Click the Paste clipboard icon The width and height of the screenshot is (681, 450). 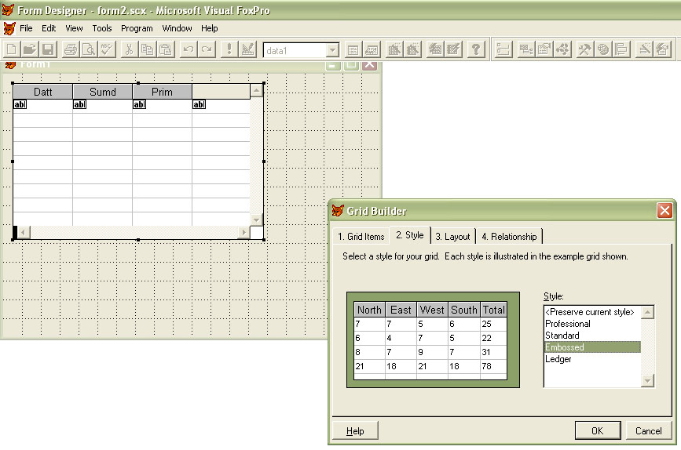(166, 49)
